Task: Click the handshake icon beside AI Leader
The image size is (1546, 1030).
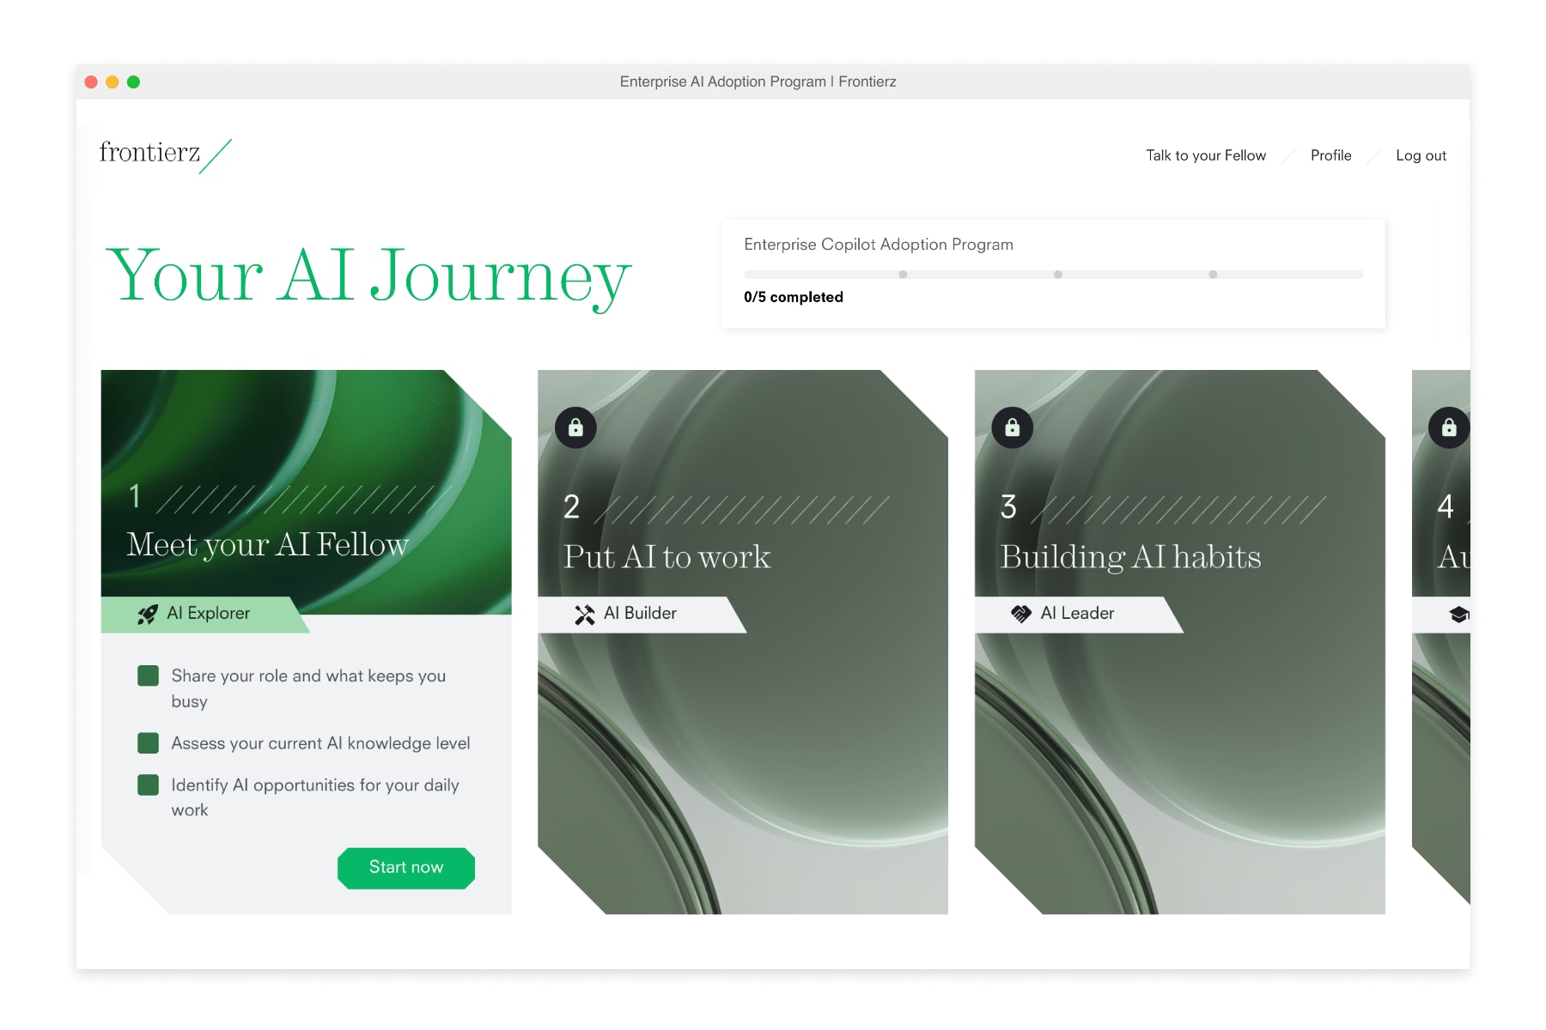Action: (1021, 614)
